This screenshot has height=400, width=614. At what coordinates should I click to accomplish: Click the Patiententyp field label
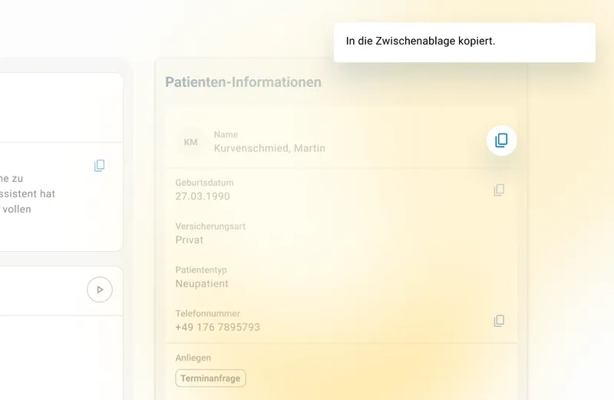pos(201,270)
